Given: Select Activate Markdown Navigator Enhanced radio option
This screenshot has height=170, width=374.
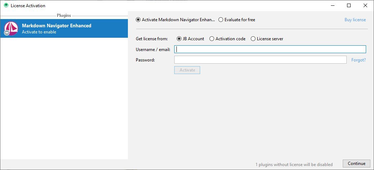Looking at the screenshot, I should pyautogui.click(x=175, y=19).
